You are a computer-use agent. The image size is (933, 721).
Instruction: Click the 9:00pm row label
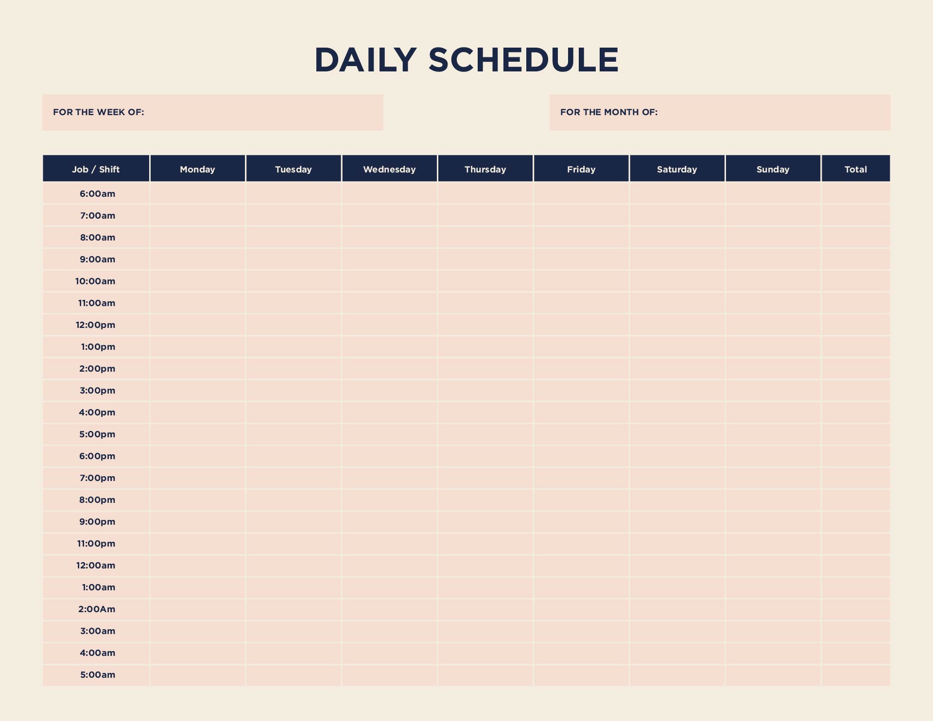97,522
